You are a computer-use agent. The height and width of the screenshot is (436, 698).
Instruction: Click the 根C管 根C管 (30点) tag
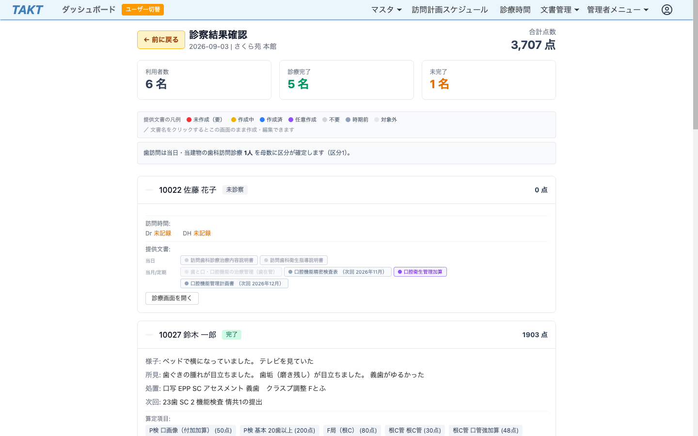coord(415,430)
